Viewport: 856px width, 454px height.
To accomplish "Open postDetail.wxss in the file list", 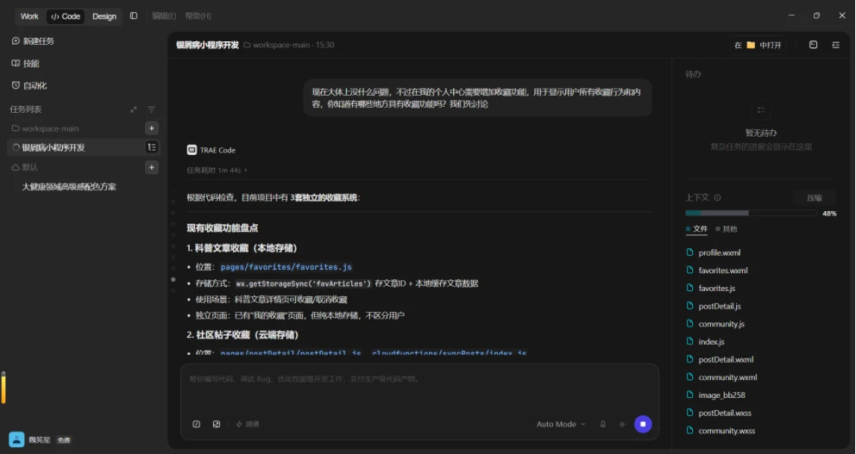I will pyautogui.click(x=725, y=414).
